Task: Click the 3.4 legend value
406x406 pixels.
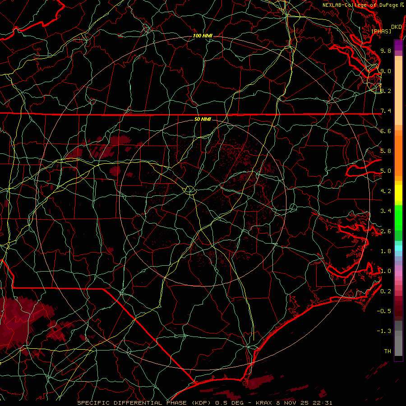Action: pos(386,211)
